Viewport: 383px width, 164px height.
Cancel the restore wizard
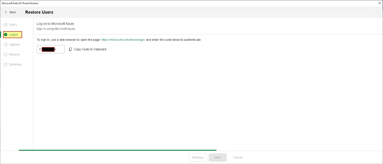pyautogui.click(x=238, y=157)
